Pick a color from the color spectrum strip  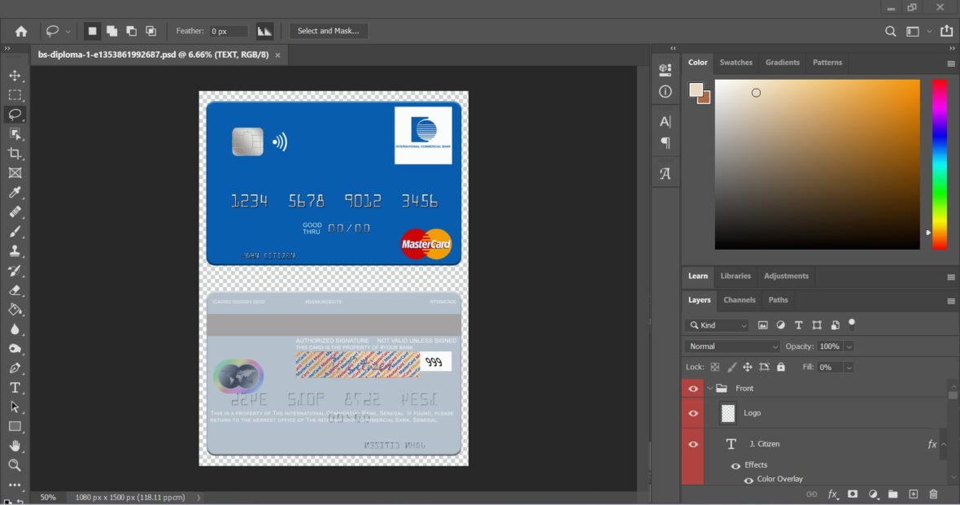click(940, 163)
